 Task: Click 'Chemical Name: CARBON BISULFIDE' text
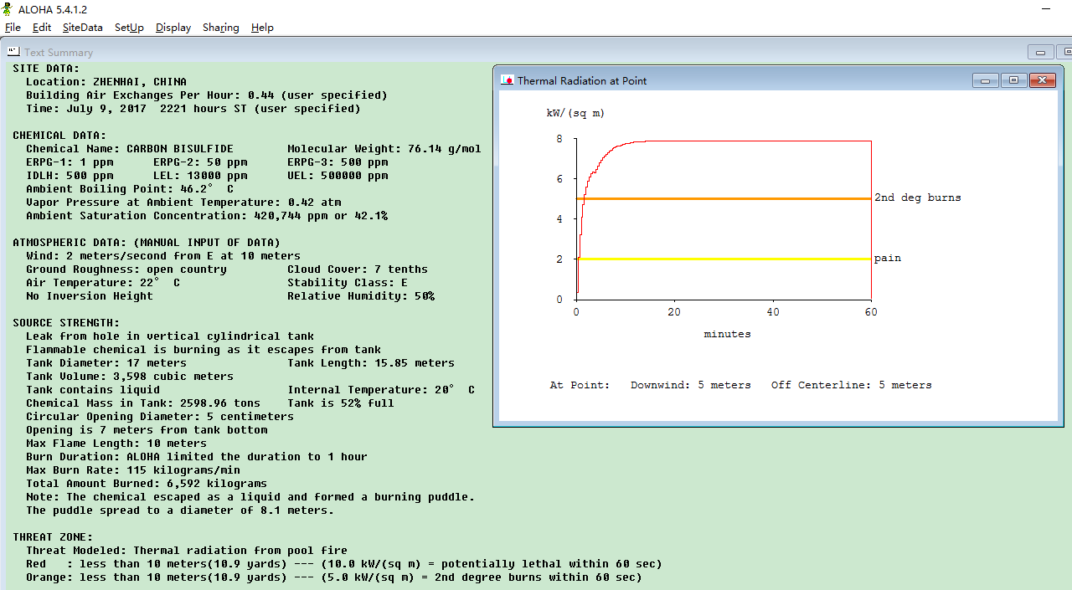[130, 149]
